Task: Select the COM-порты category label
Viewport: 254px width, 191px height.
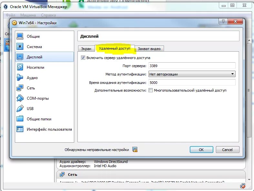Action: click(x=38, y=98)
